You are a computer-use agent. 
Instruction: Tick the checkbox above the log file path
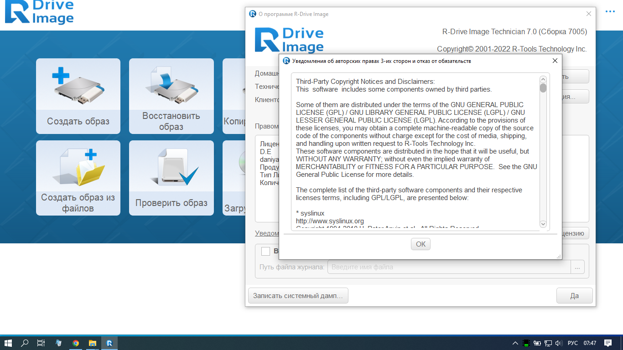coord(265,251)
